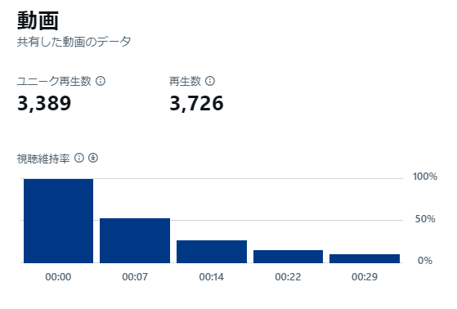
Task: Click the 視聴維持率 label
Action: tap(43, 159)
